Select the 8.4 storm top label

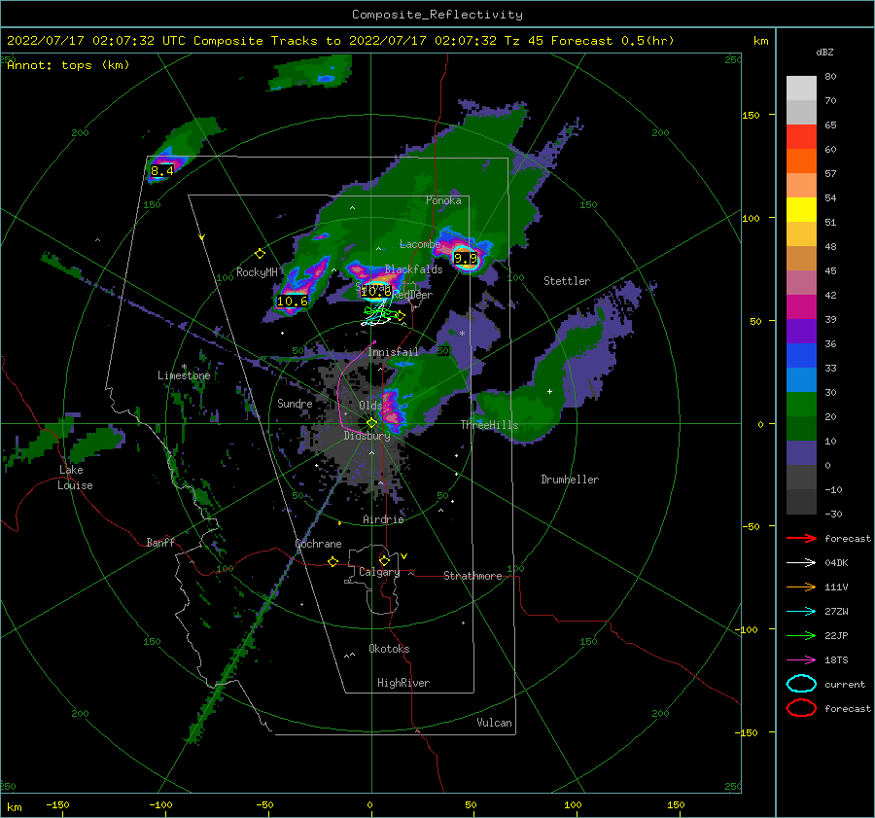[161, 171]
